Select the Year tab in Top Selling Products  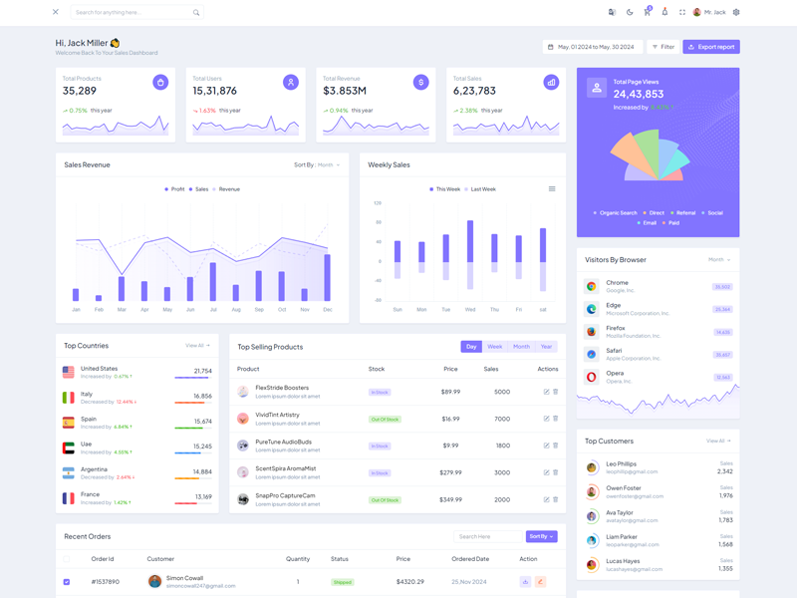[546, 347]
